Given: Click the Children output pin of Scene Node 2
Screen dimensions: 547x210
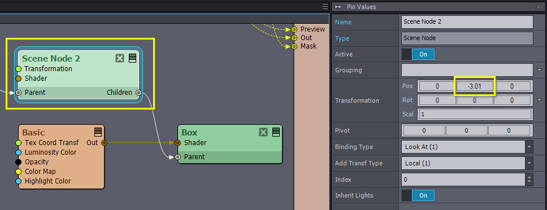Looking at the screenshot, I should (x=138, y=93).
